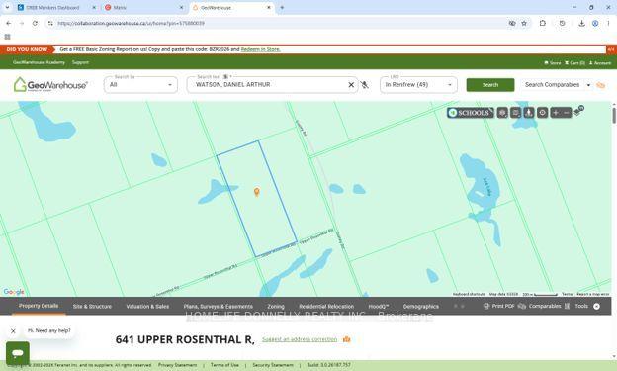Open the LRO 'In Renfrew (49)' dropdown
This screenshot has width=617, height=371.
418,85
